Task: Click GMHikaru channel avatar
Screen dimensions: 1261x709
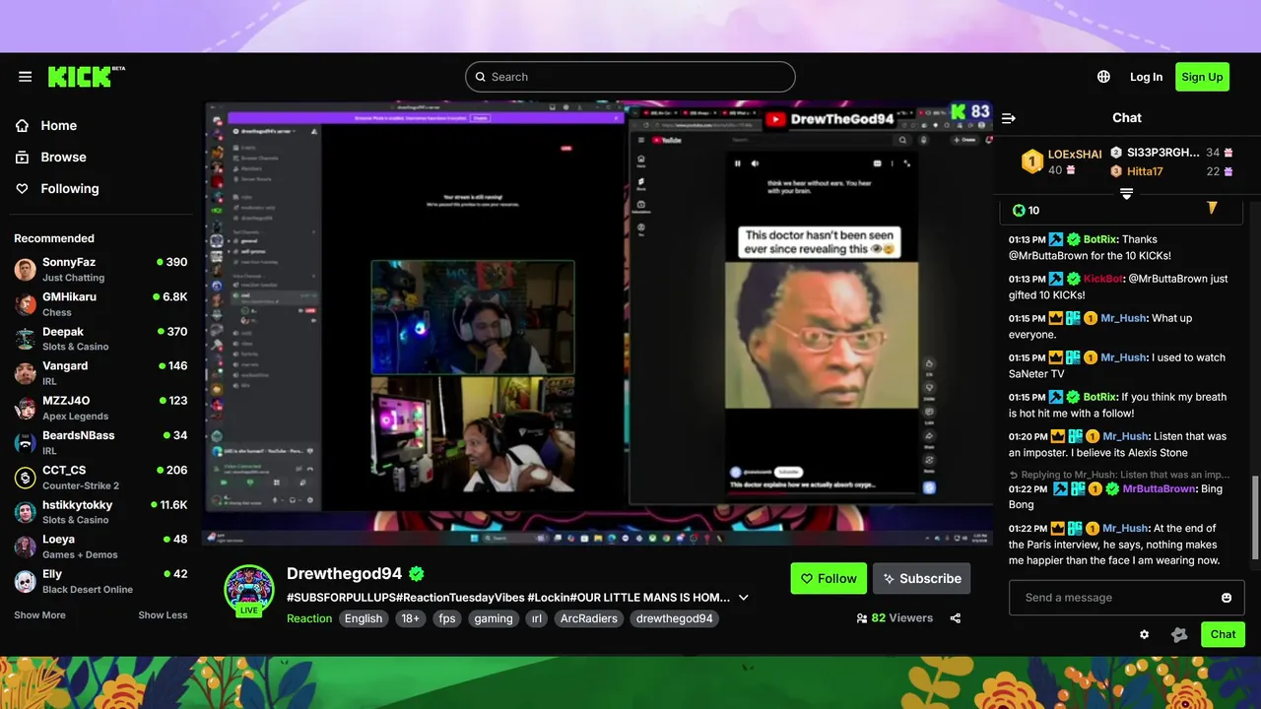Action: pos(26,304)
